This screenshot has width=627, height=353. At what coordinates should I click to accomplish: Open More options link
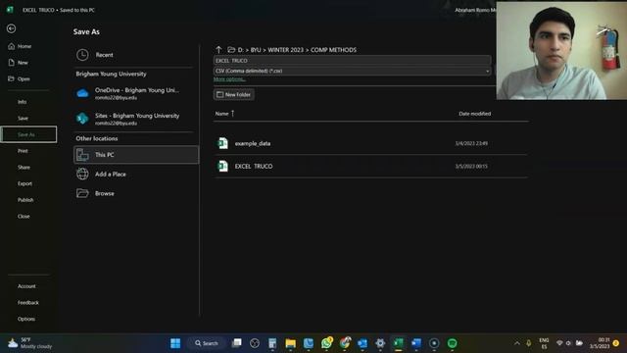(229, 79)
